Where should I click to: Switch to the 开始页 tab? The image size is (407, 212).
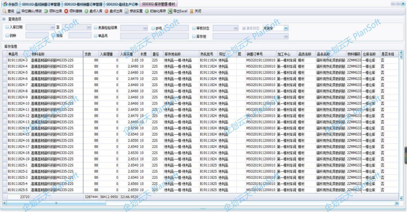click(10, 4)
